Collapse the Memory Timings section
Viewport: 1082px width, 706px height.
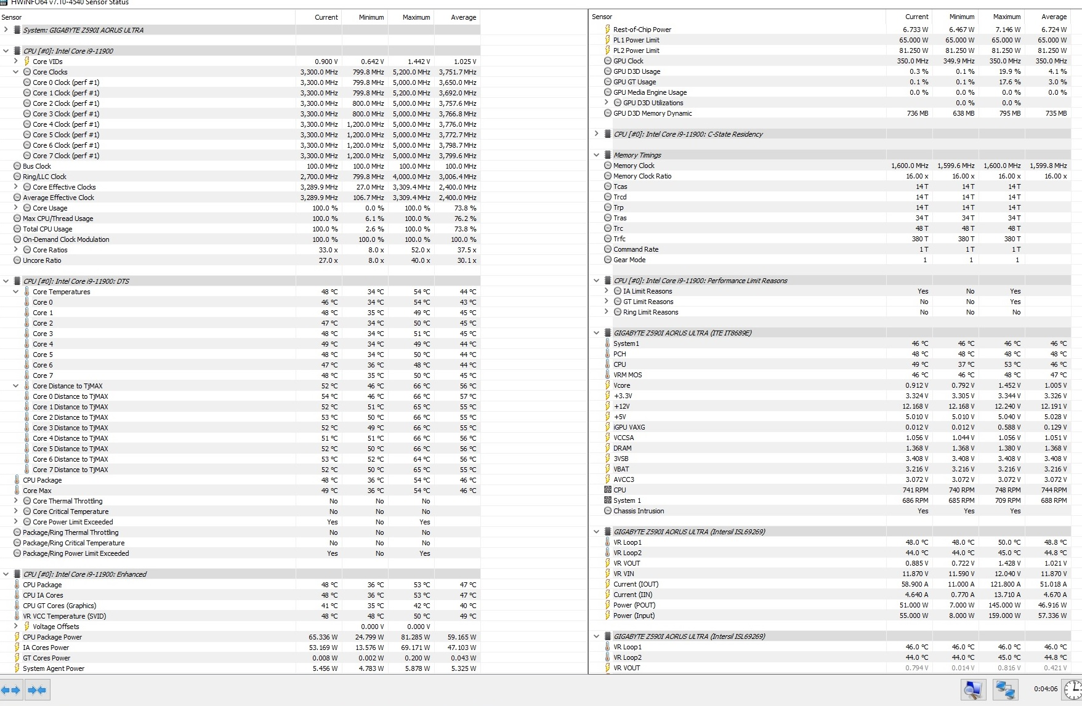(x=596, y=155)
